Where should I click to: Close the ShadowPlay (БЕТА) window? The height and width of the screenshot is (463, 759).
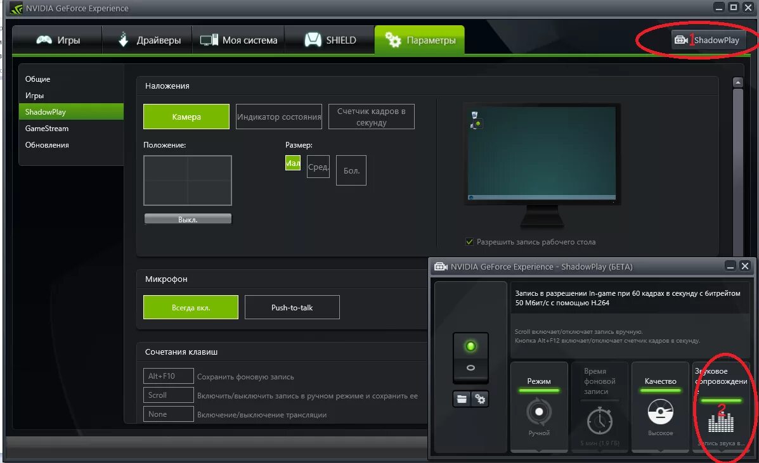tap(745, 266)
